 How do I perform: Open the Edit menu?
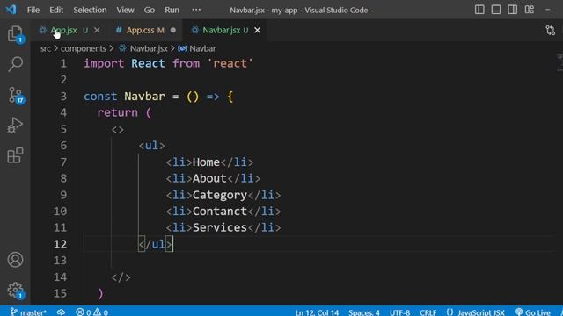coord(56,10)
